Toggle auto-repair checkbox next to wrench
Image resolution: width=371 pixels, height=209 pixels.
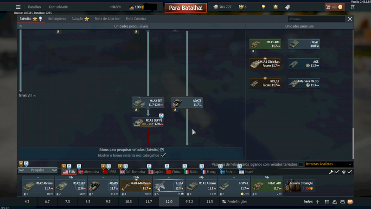click(x=337, y=172)
